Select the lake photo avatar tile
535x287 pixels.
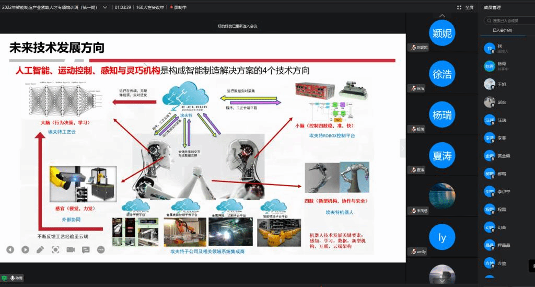pos(442,196)
